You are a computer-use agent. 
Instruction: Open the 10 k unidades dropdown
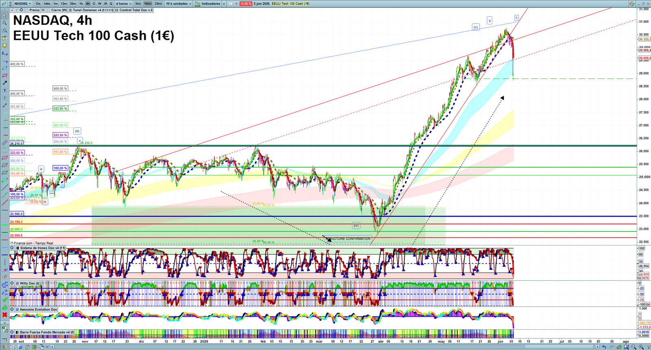point(179,4)
